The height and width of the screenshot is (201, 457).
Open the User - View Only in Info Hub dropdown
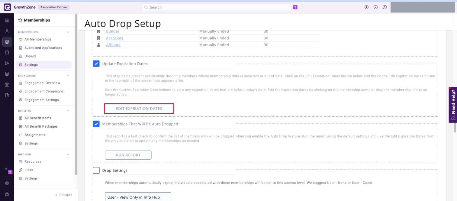pos(138,197)
